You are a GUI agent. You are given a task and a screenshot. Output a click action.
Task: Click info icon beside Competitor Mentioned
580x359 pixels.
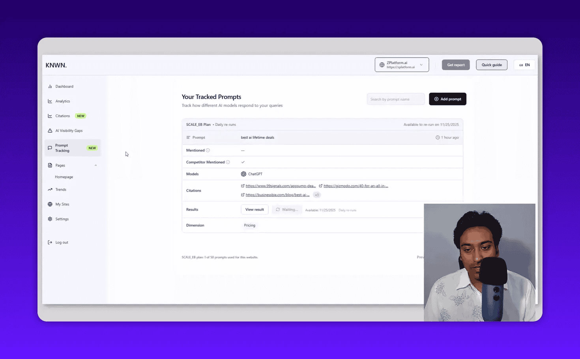point(228,162)
